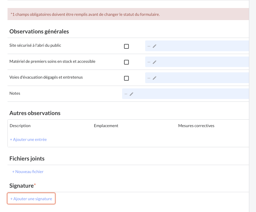The width and height of the screenshot is (256, 212).
Task: Select the "Mesures correctives" column header
Action: pyautogui.click(x=196, y=126)
